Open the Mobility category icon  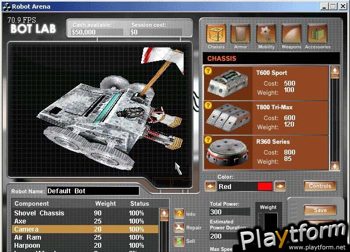coord(266,34)
